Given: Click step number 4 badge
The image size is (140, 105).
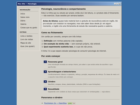Looking at the screenshot, I should coord(45,89).
